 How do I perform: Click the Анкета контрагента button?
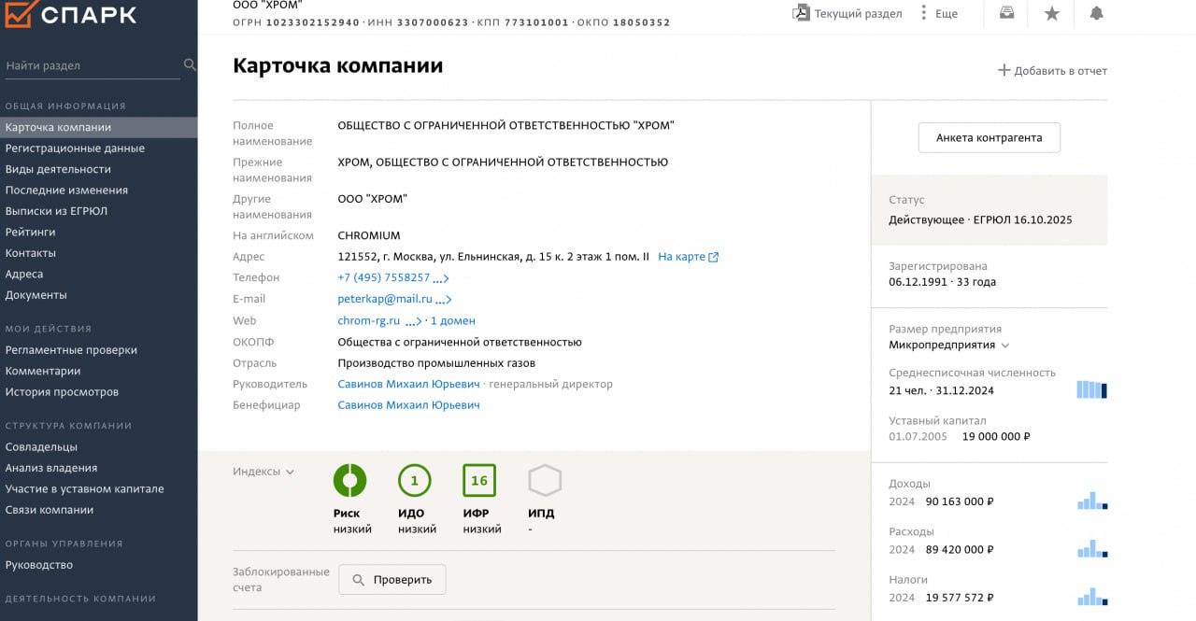point(989,137)
